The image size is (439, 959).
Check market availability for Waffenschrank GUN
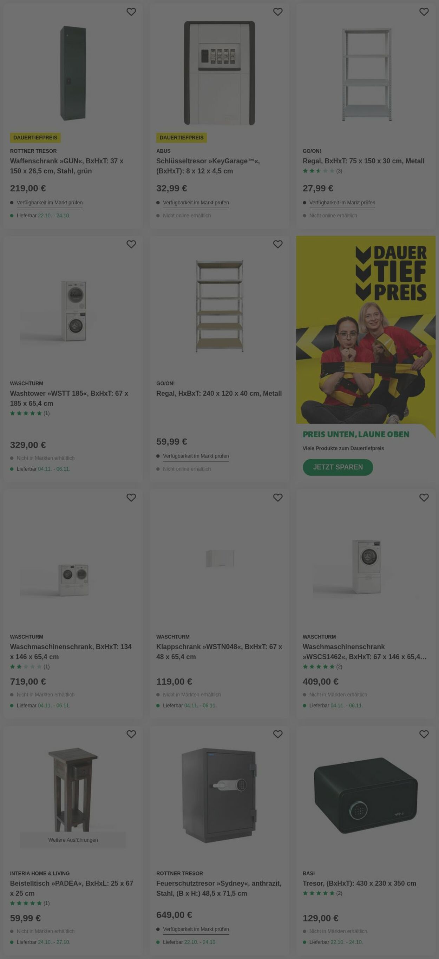(x=50, y=203)
